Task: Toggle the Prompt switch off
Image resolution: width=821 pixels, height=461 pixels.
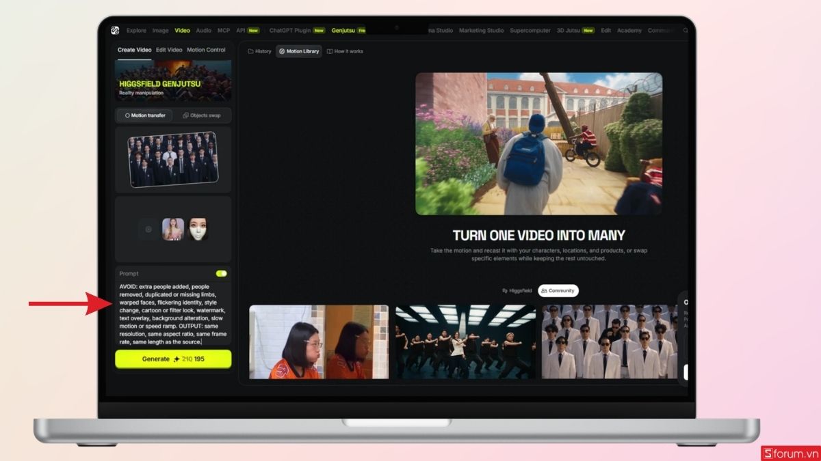Action: [x=221, y=273]
